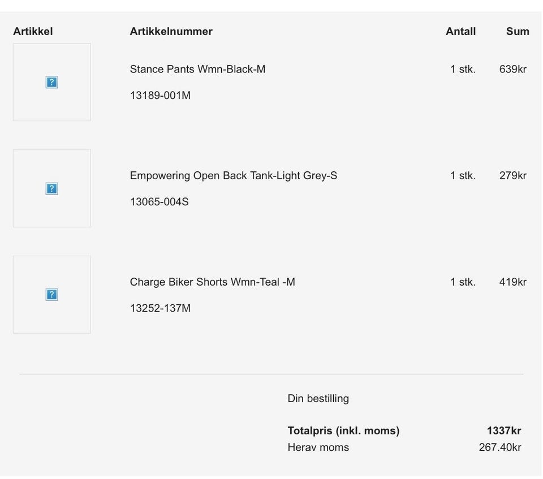Click the Din bestilling heading
This screenshot has height=479, width=543.
pos(318,398)
